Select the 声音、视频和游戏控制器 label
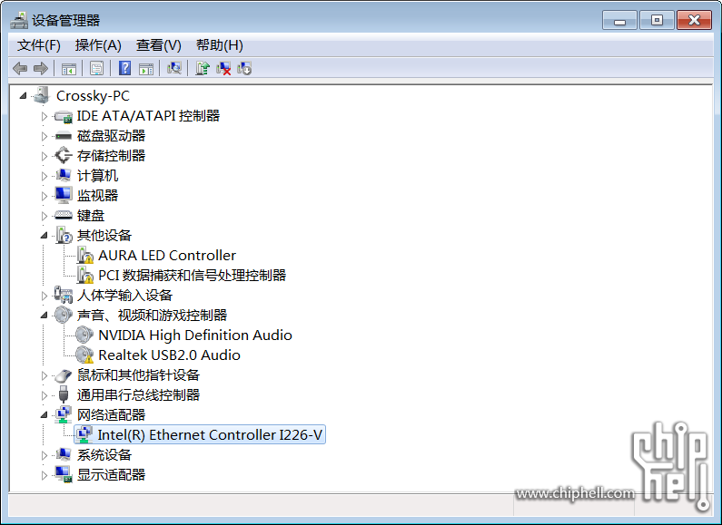This screenshot has width=722, height=525. click(x=152, y=315)
